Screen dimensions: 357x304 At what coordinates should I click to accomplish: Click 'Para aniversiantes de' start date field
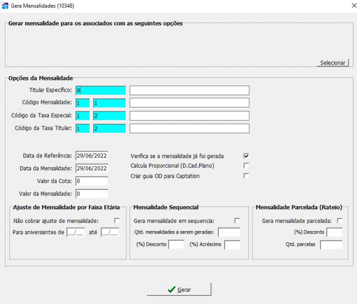pos(75,232)
